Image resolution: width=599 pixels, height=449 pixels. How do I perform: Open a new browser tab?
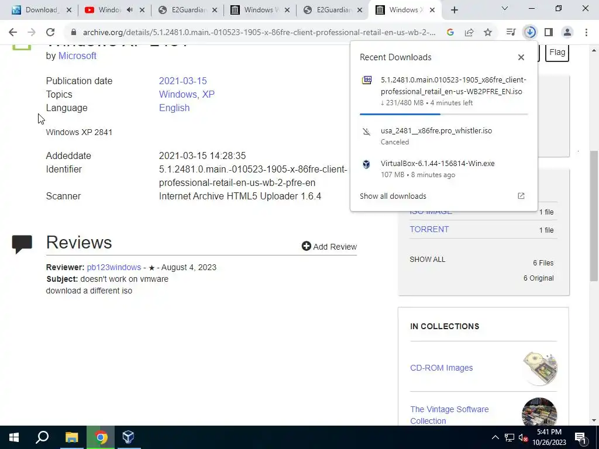tap(454, 10)
